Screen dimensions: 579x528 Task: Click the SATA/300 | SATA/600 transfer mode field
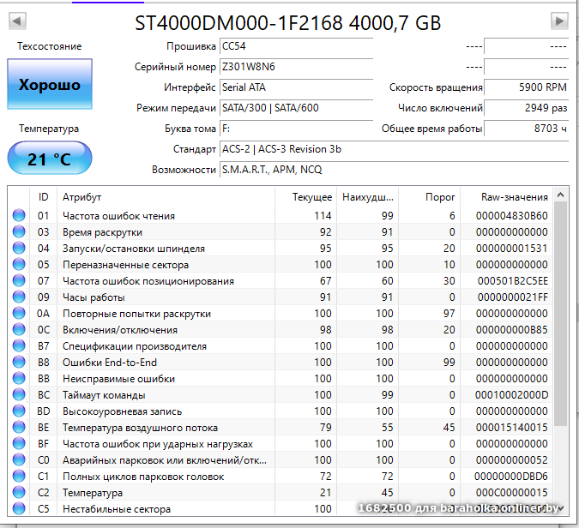296,108
